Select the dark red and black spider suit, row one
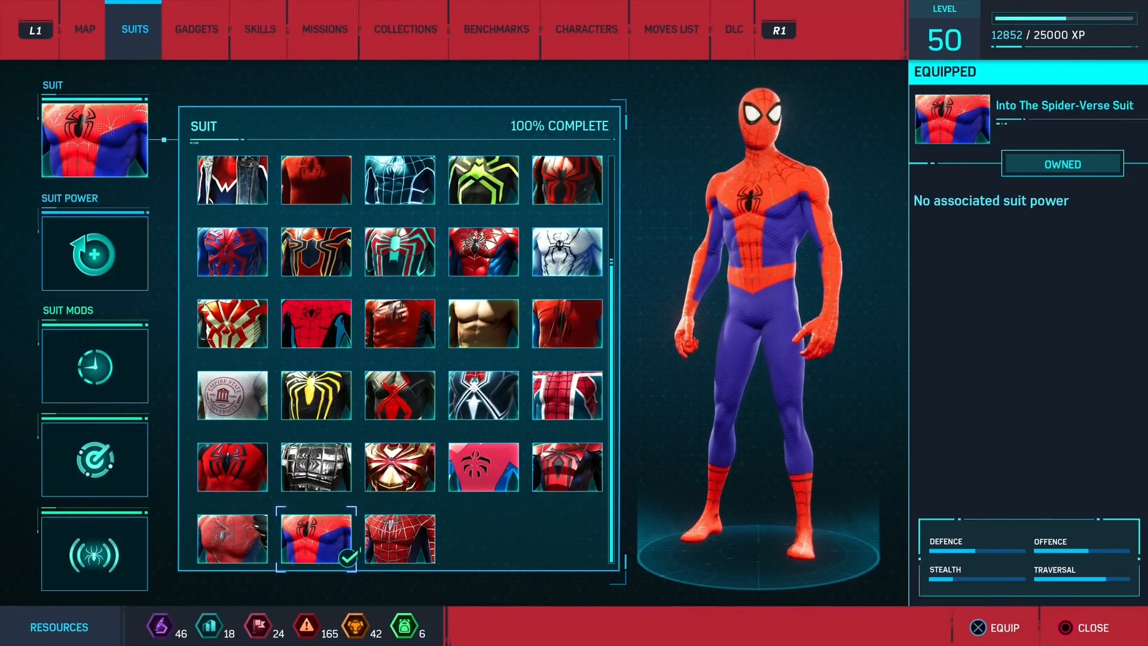Viewport: 1148px width, 646px height. (567, 180)
